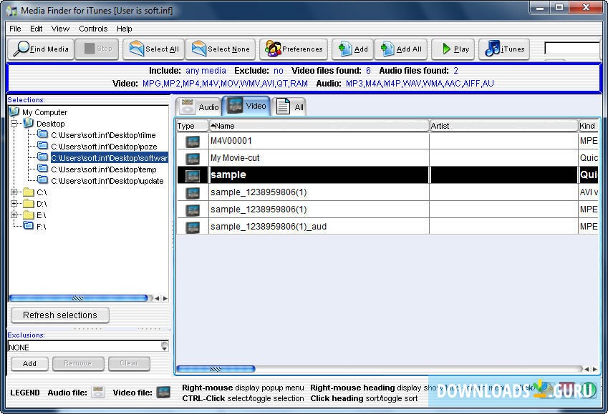Viewport: 608px width, 414px height.
Task: Play the selected media file
Action: (x=453, y=49)
